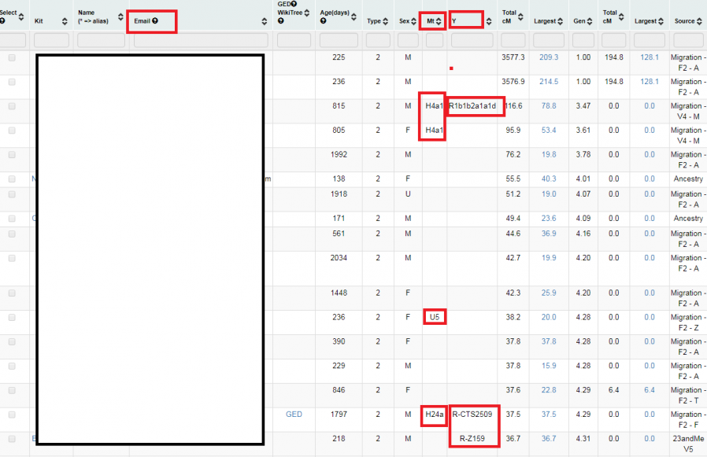Open the Email column help icon
Screen dimensions: 707x457
tap(155, 21)
